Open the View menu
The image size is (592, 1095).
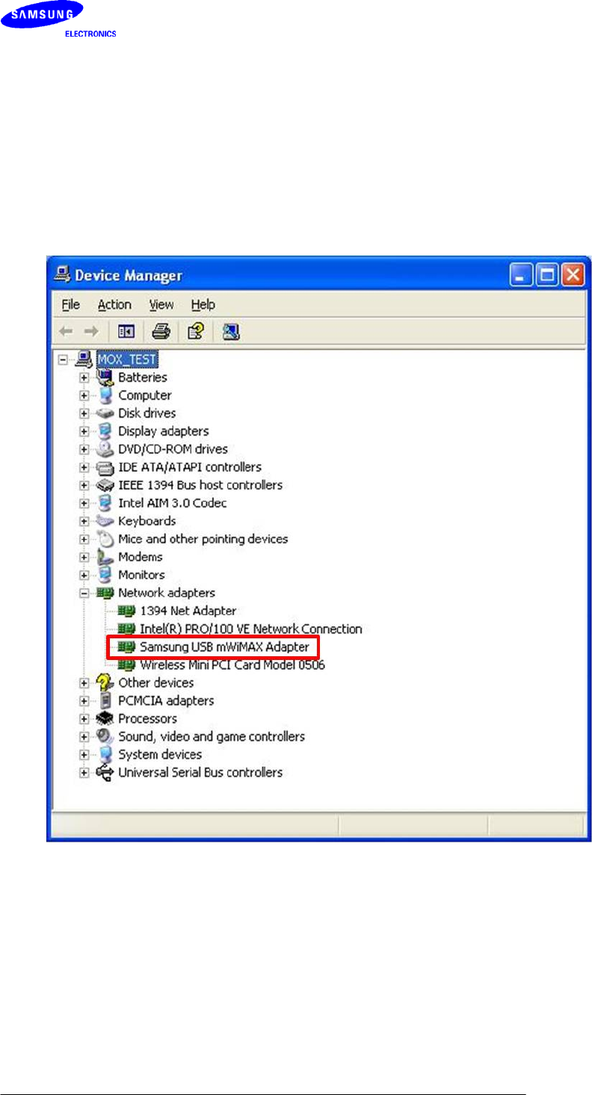tap(161, 304)
